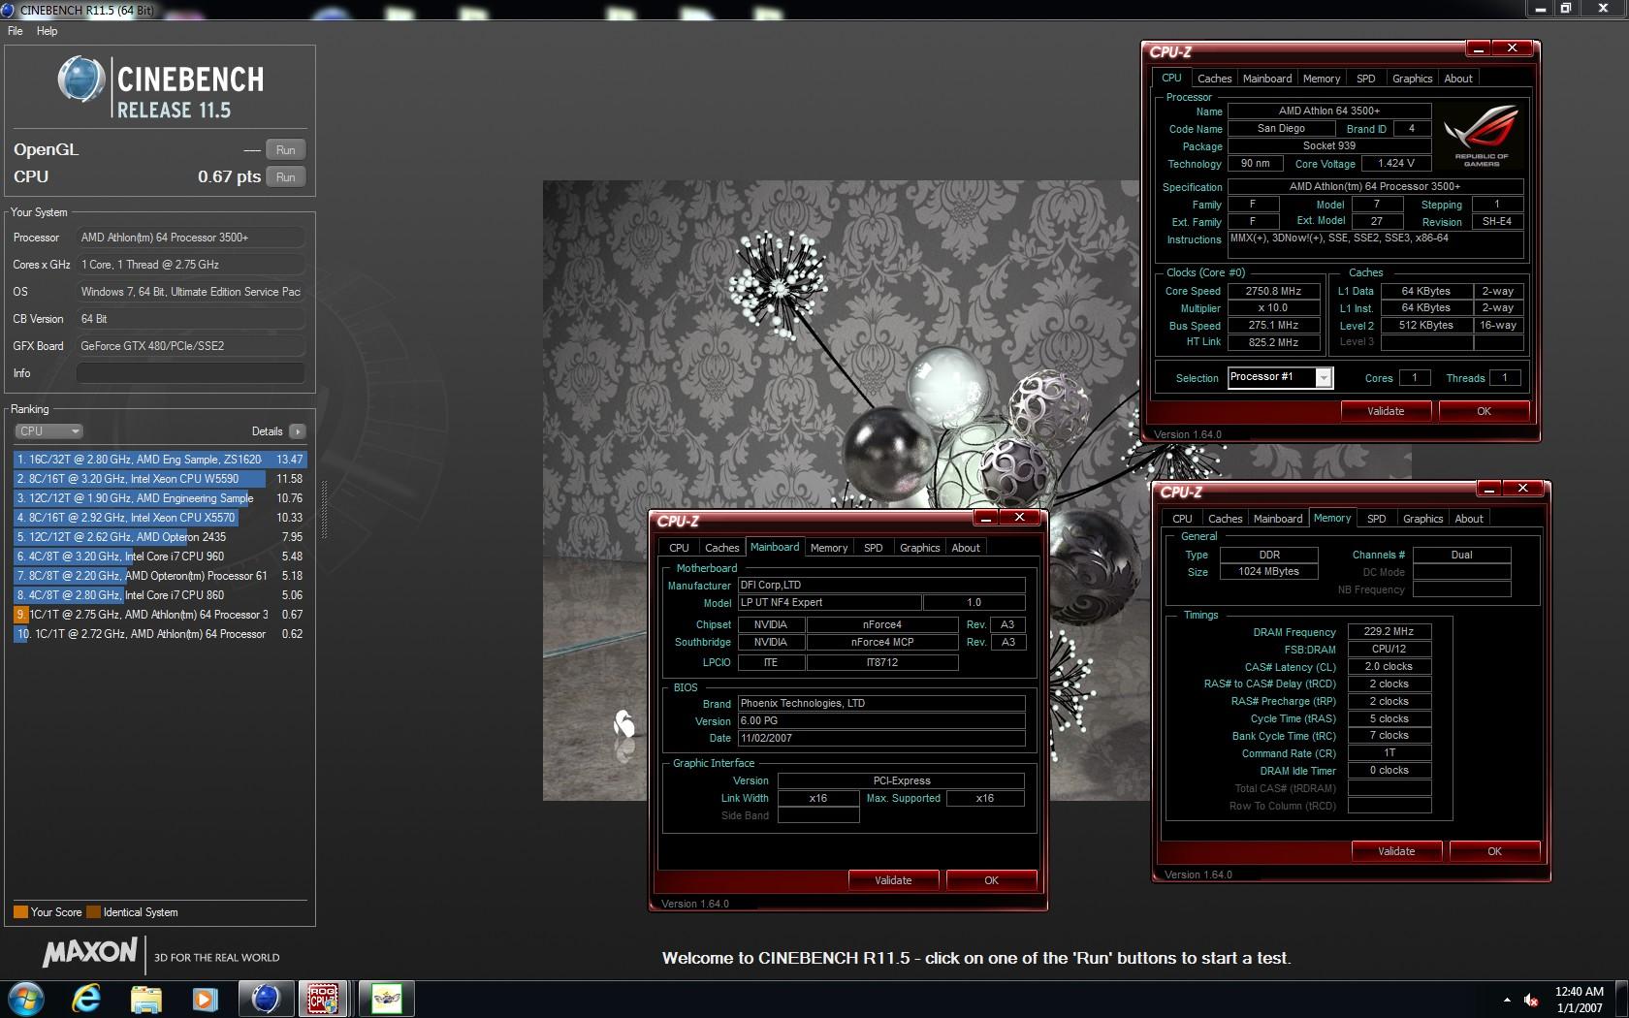Click the Processor field AMD Athlon 64 3500+
The width and height of the screenshot is (1629, 1018).
(x=190, y=238)
